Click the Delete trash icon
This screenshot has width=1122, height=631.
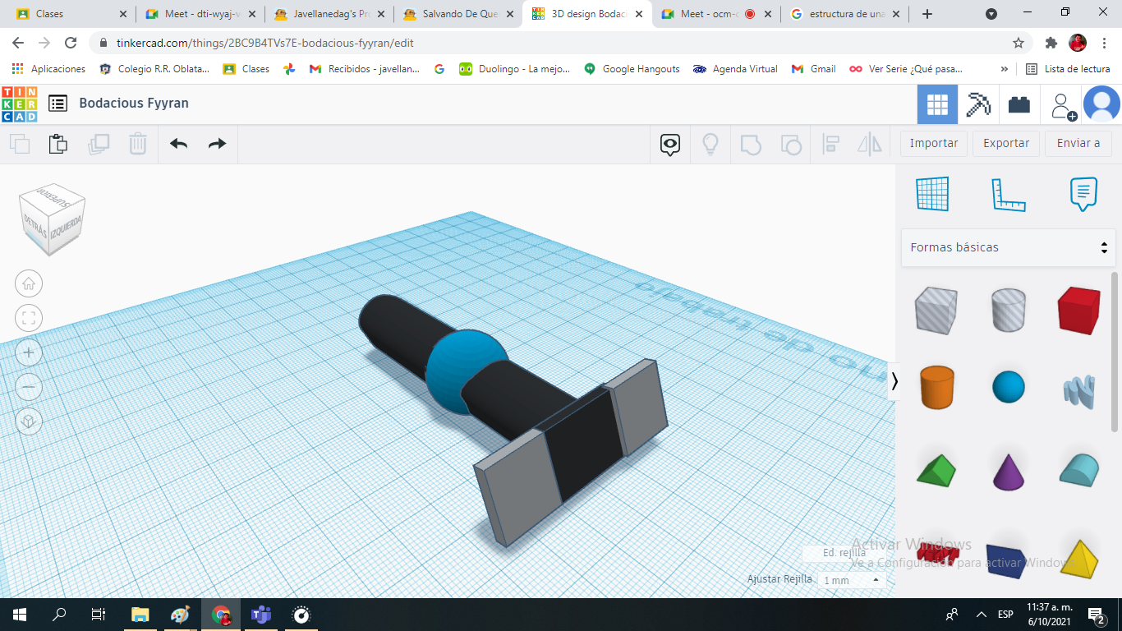138,145
